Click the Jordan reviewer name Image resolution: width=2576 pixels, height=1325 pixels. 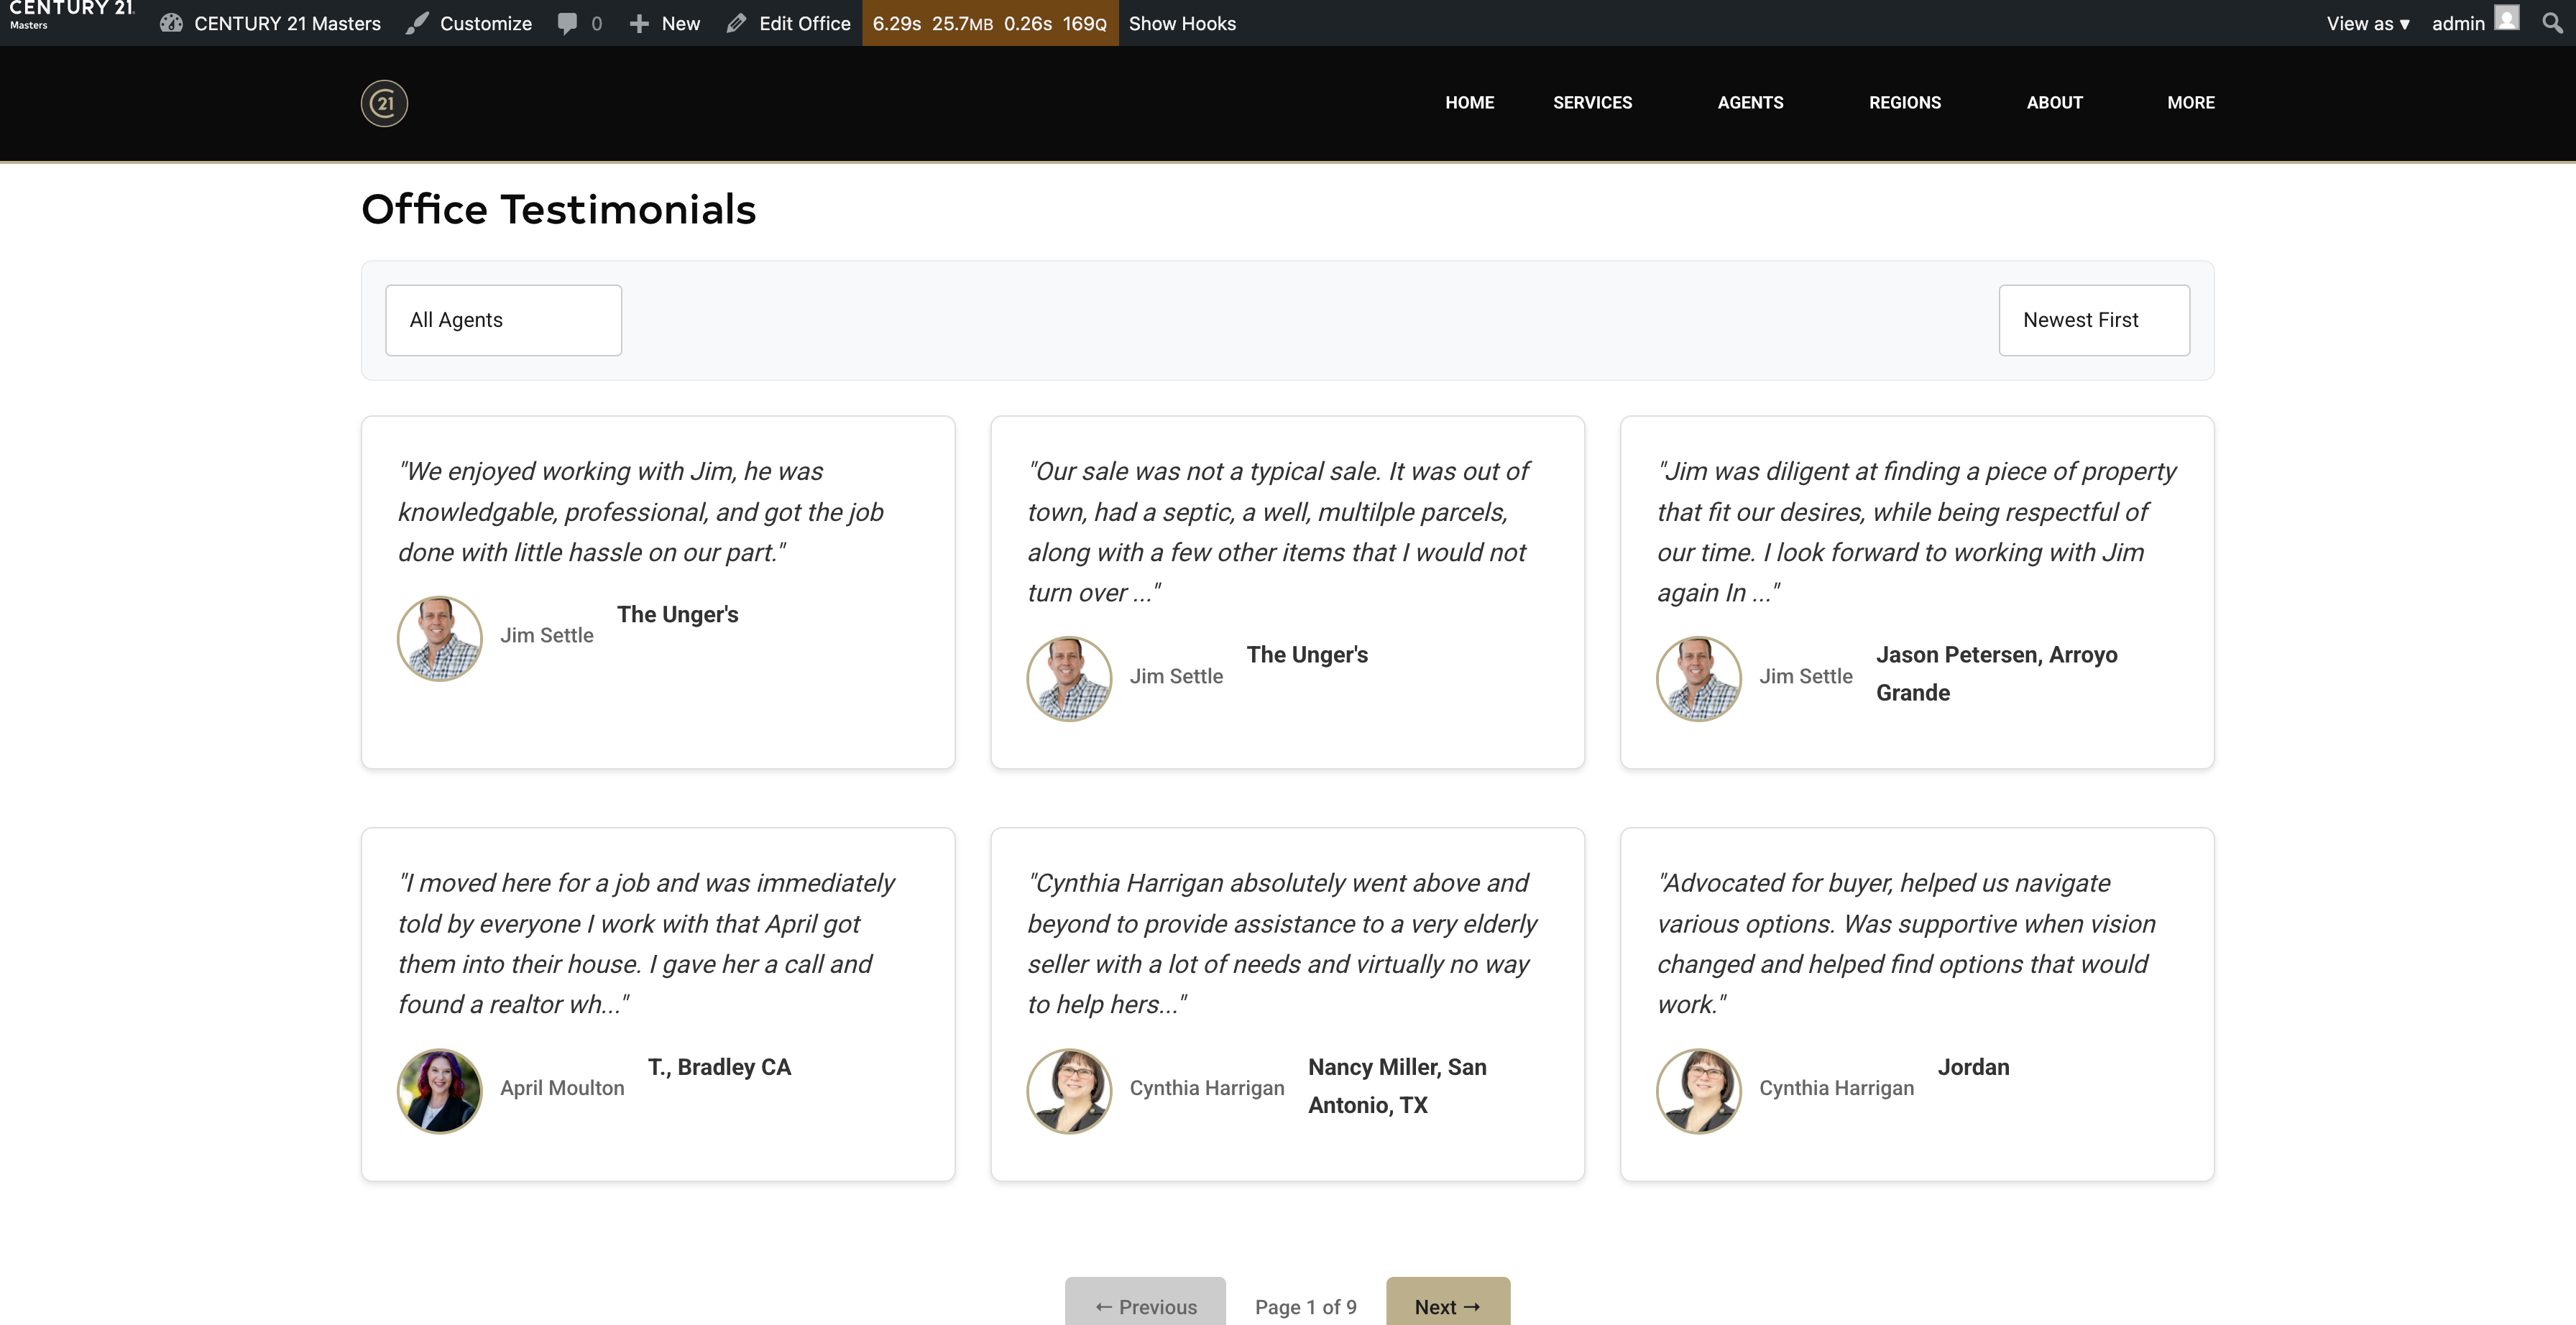click(x=1973, y=1067)
